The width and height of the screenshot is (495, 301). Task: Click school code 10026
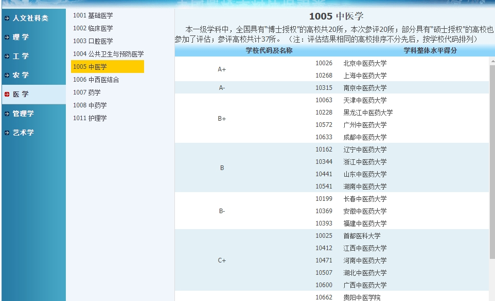(x=324, y=63)
